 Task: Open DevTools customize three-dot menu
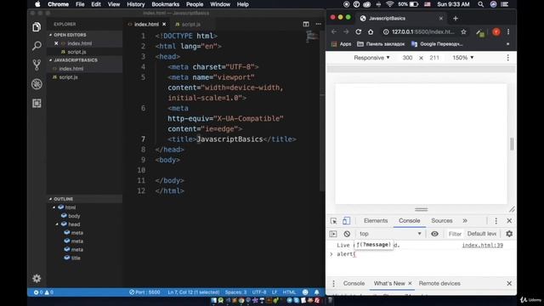[x=496, y=221]
